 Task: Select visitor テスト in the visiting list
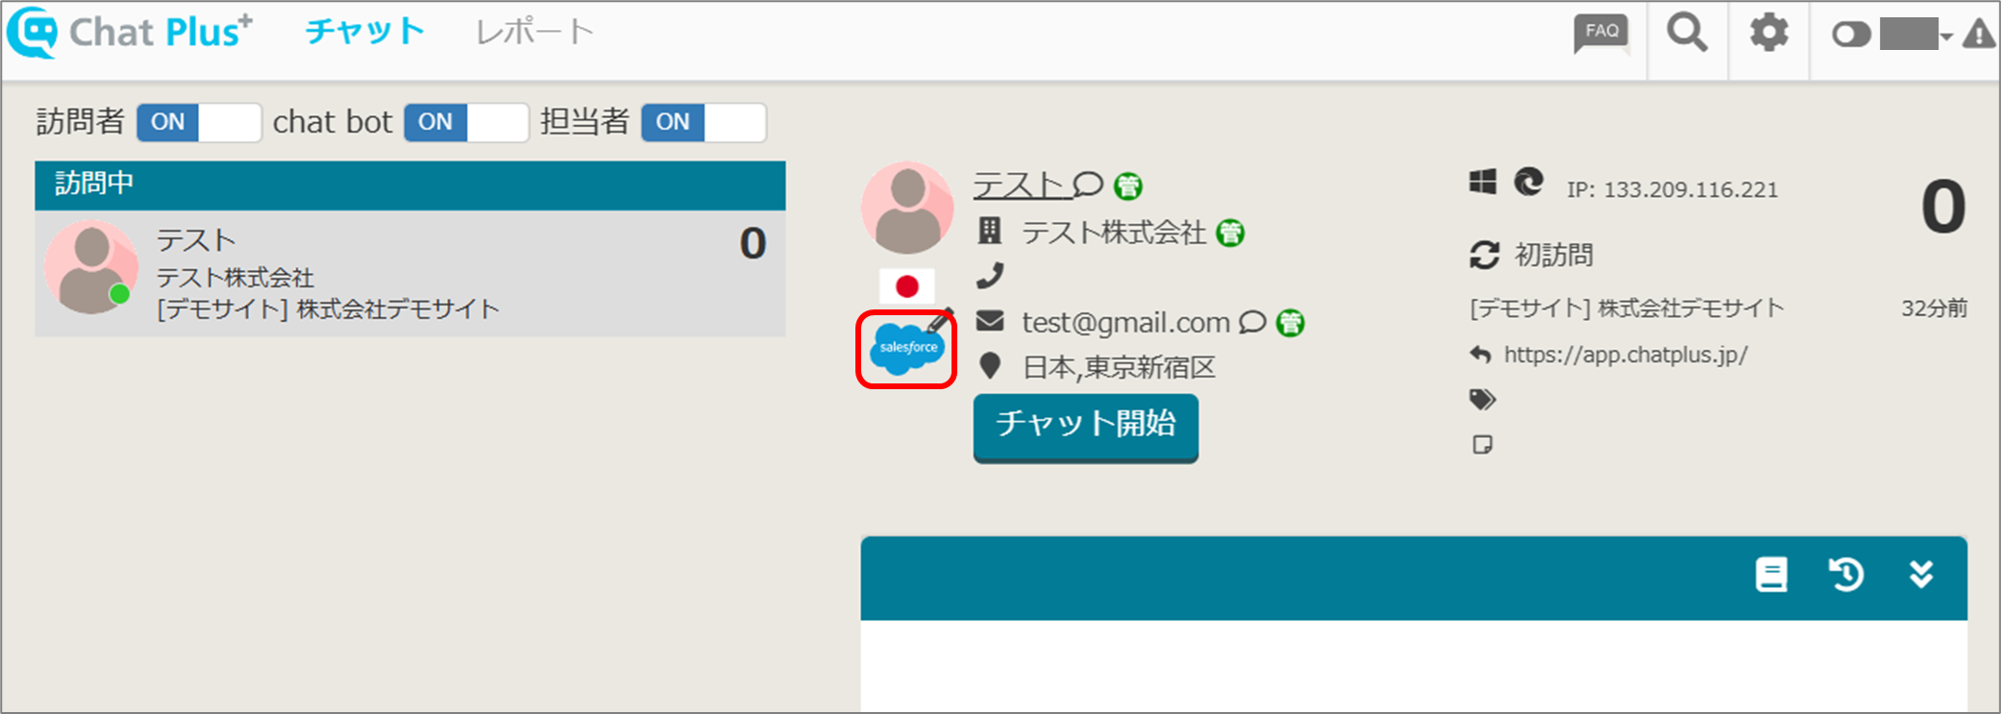(x=410, y=273)
